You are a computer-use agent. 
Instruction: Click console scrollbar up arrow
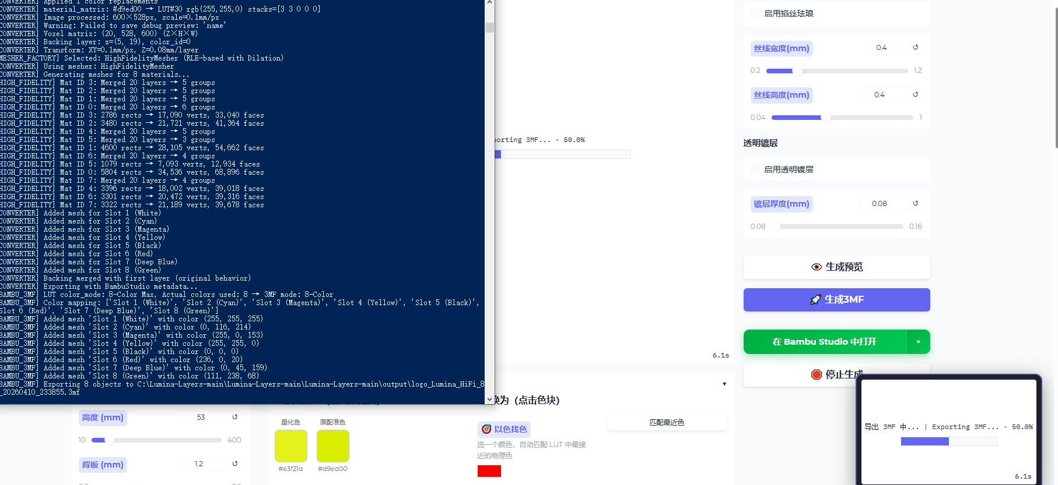tap(489, 3)
